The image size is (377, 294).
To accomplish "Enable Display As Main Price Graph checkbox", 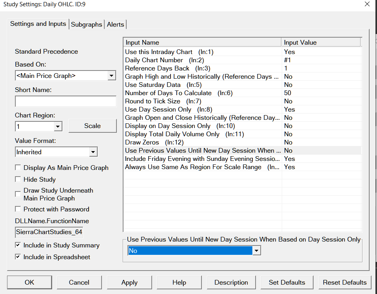I will (x=18, y=168).
